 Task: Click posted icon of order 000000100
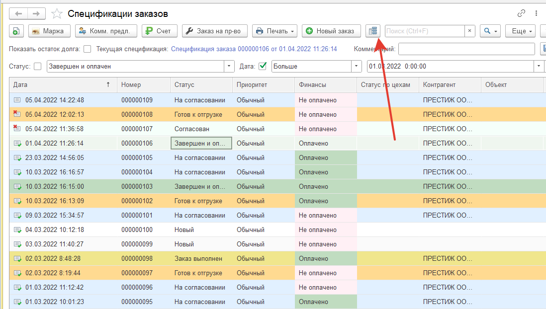17,230
